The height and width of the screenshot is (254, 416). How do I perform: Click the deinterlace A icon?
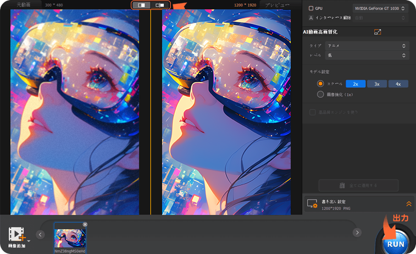coord(311,18)
